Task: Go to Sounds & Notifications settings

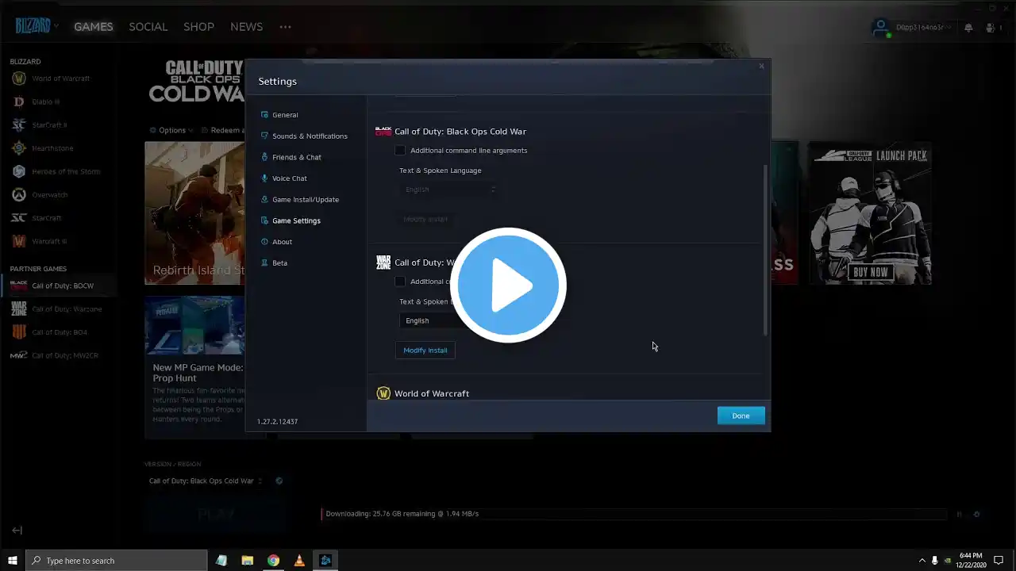Action: tap(306, 136)
